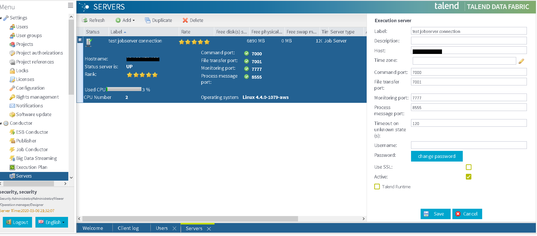537x236 pixels.
Task: Collapse the test jobserver connection row
Action: click(x=80, y=40)
